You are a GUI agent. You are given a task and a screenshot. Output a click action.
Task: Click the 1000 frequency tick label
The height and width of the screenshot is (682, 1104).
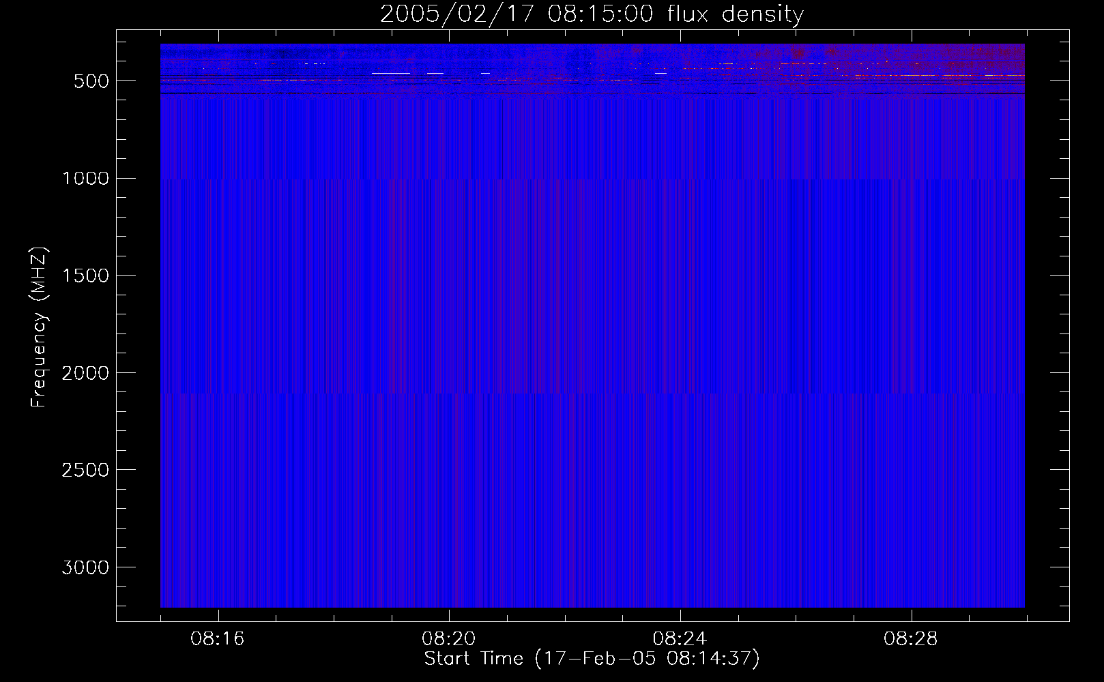coord(85,179)
